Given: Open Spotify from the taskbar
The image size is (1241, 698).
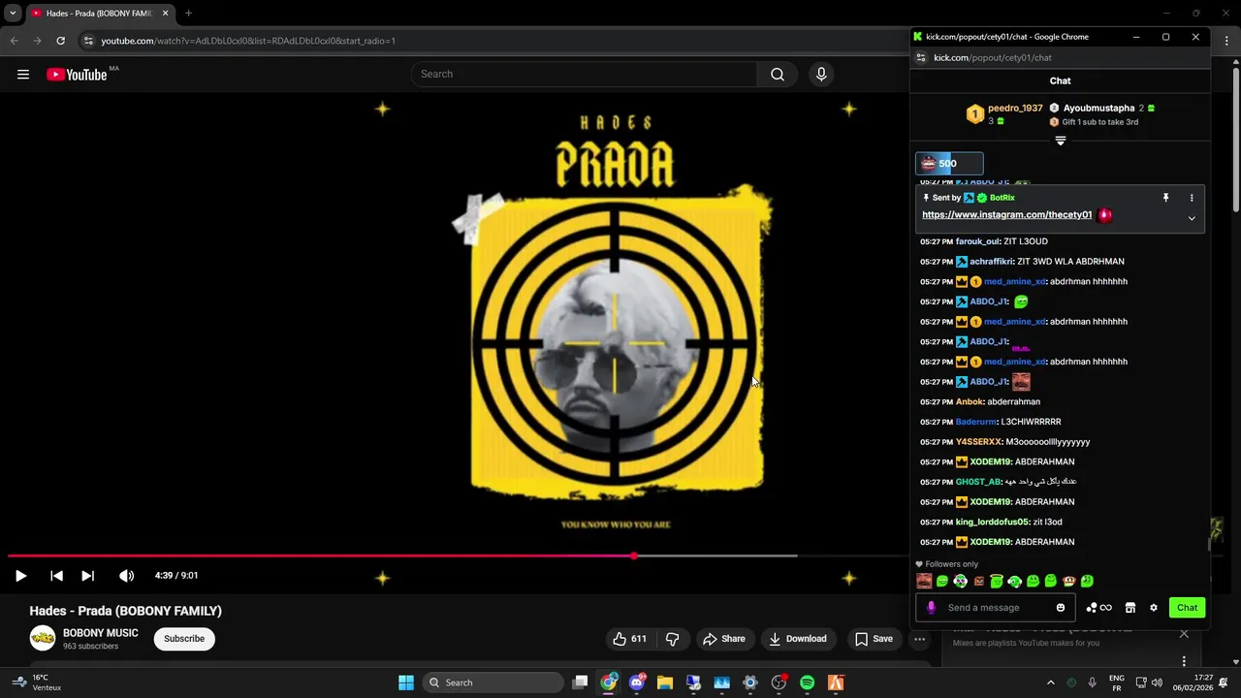Looking at the screenshot, I should point(807,682).
